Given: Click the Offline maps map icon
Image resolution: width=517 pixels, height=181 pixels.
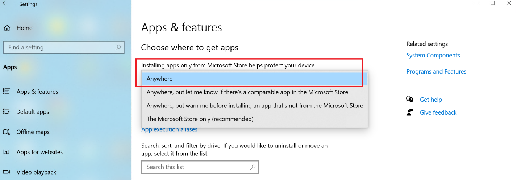Looking at the screenshot, I should (x=7, y=132).
